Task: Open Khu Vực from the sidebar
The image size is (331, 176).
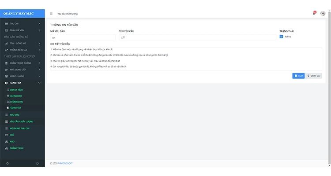Action: 15,114
